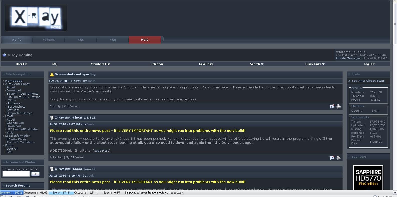
Task: Click the document icon beside X-ray Anti-Cheat 1.5.511
Action: pos(52,169)
